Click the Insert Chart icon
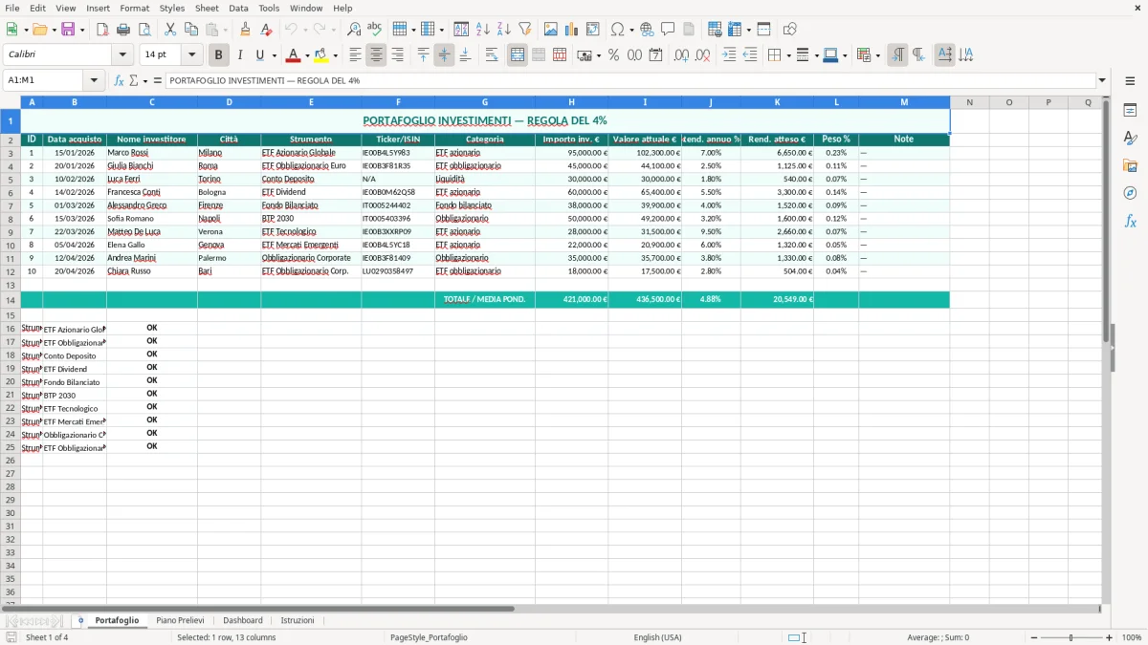 pyautogui.click(x=571, y=30)
